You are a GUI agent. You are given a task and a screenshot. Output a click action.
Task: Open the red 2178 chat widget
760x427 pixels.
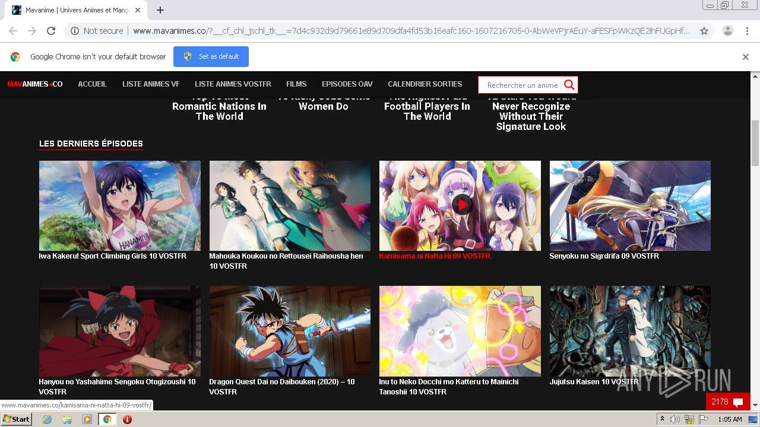[x=728, y=401]
